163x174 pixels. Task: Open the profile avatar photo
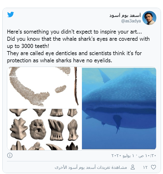click(x=149, y=18)
